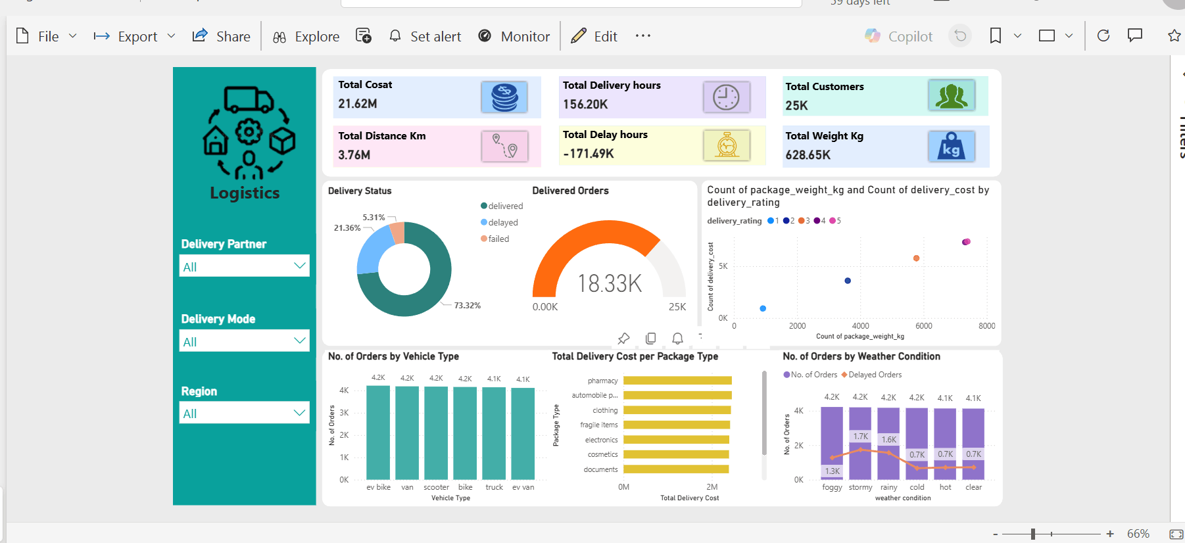This screenshot has height=543, width=1185.
Task: Open the Delivery Mode slicer dropdown
Action: 299,341
